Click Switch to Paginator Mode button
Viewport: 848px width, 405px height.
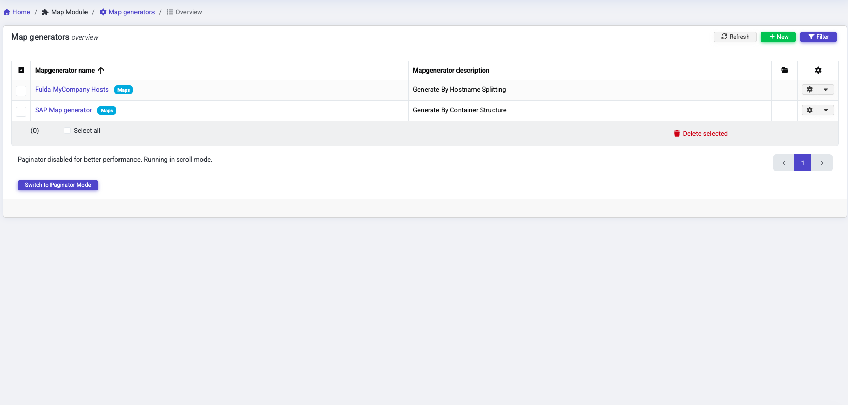pyautogui.click(x=58, y=185)
